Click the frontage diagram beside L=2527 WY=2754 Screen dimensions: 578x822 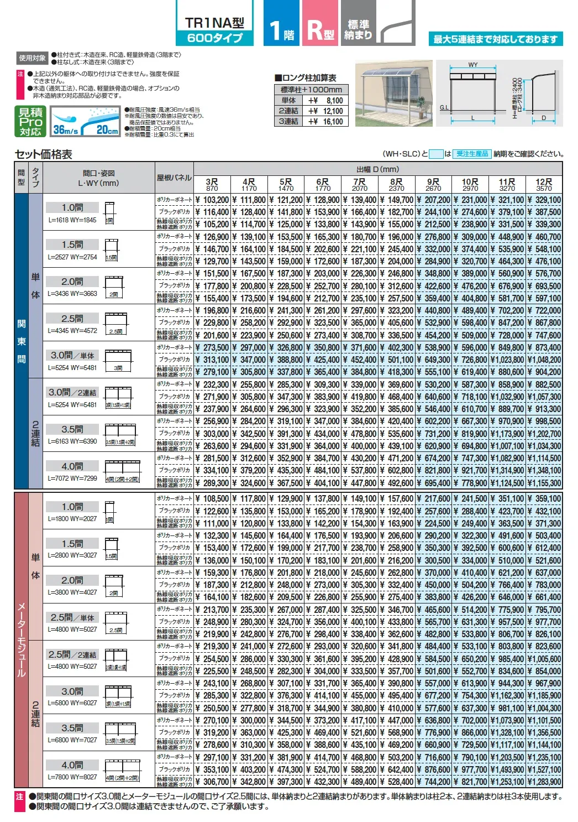112,249
